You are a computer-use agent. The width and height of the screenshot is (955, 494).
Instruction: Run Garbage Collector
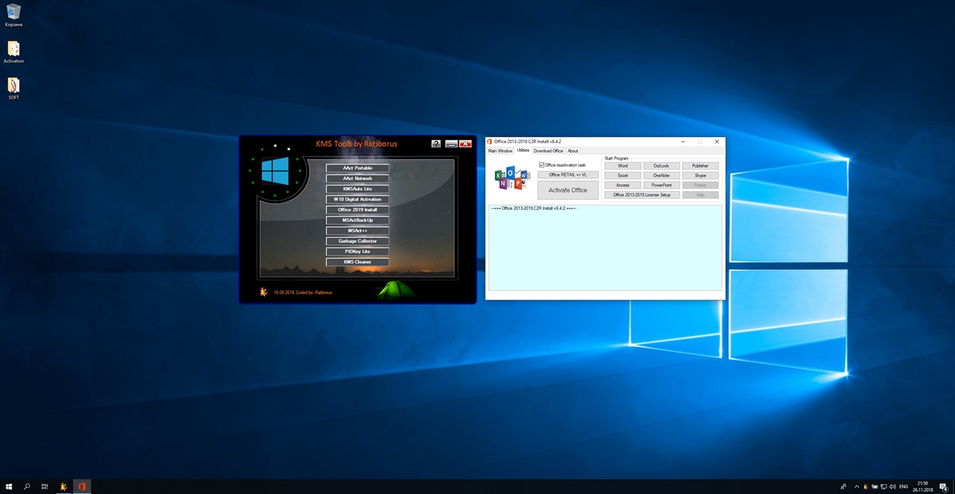[x=357, y=241]
